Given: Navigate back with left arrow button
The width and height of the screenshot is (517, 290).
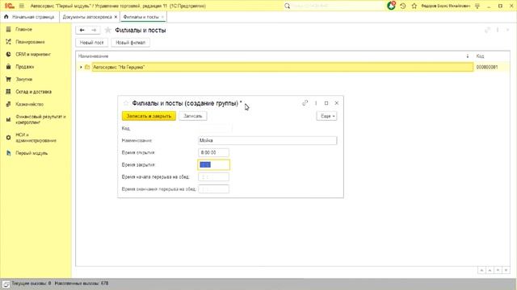Looking at the screenshot, I should 82,31.
